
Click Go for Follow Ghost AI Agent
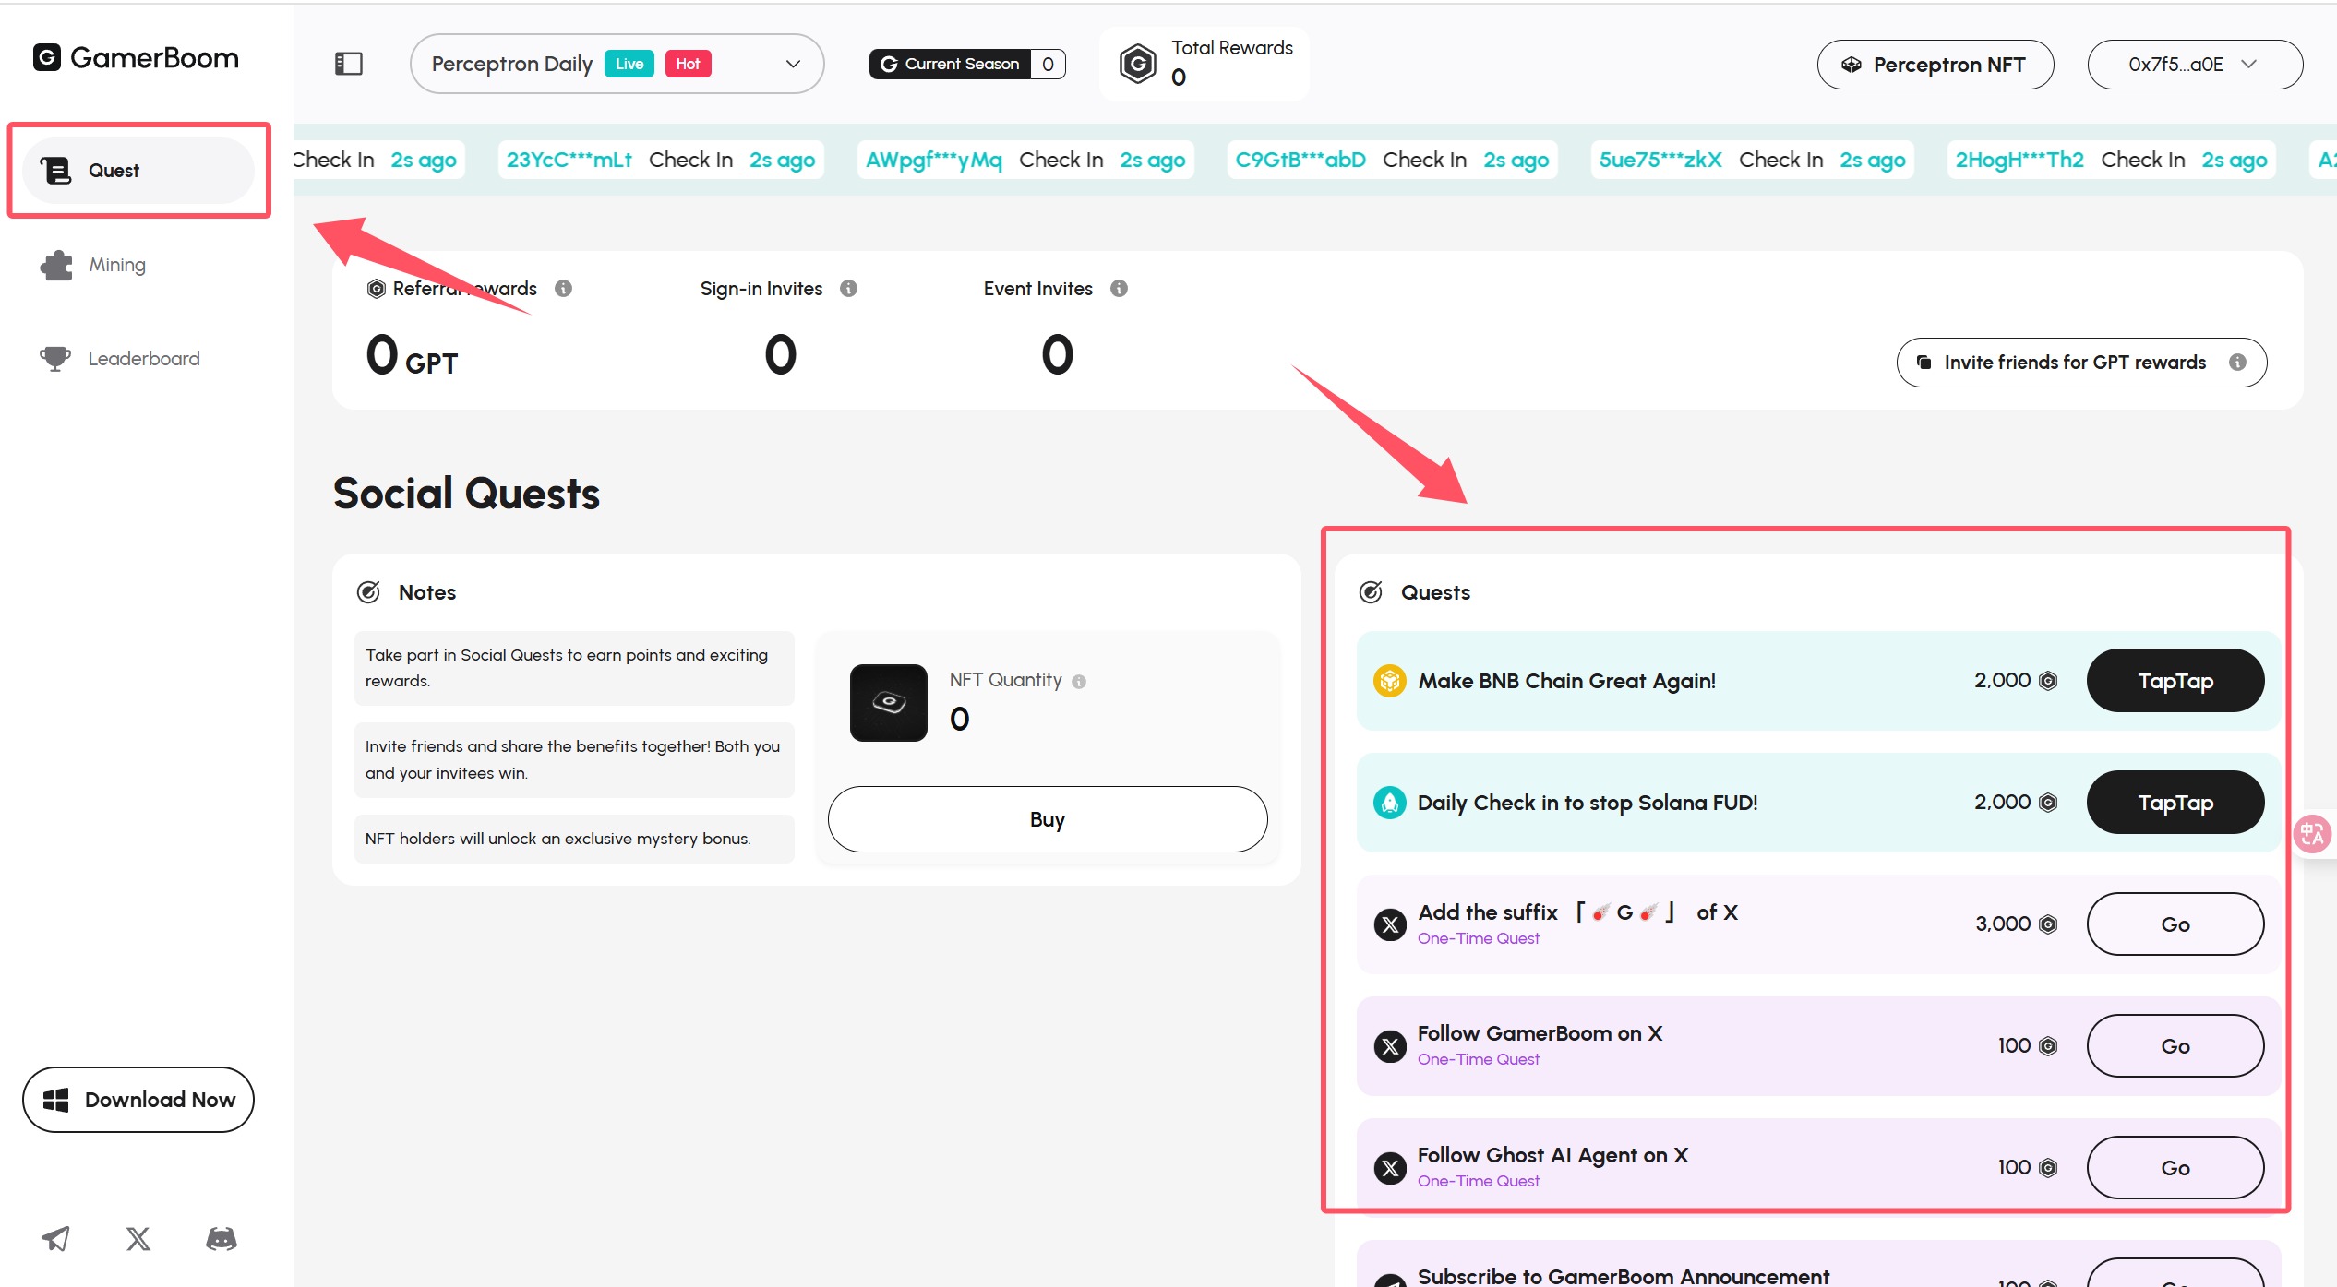tap(2175, 1168)
